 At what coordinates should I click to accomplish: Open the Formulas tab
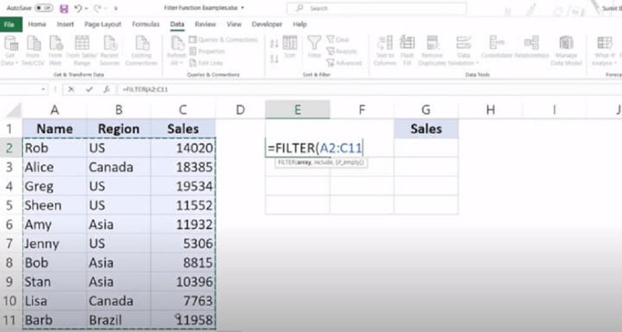coord(146,24)
